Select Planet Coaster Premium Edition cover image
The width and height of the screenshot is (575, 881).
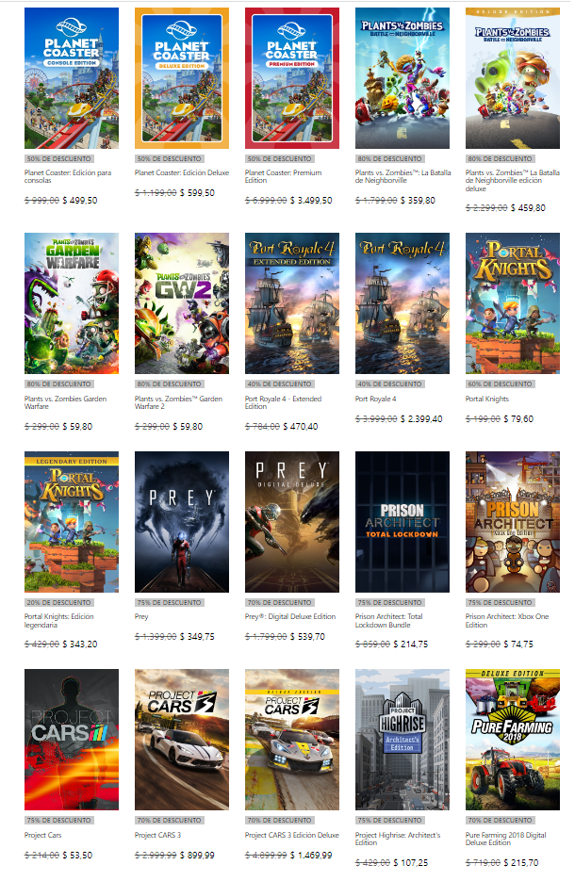tap(292, 78)
